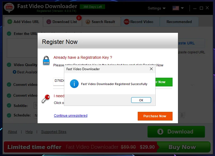Image resolution: width=215 pixels, height=156 pixels.
Task: Click the US flag icon
Action: pyautogui.click(x=176, y=8)
